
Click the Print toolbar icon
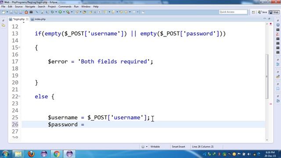[21, 12]
